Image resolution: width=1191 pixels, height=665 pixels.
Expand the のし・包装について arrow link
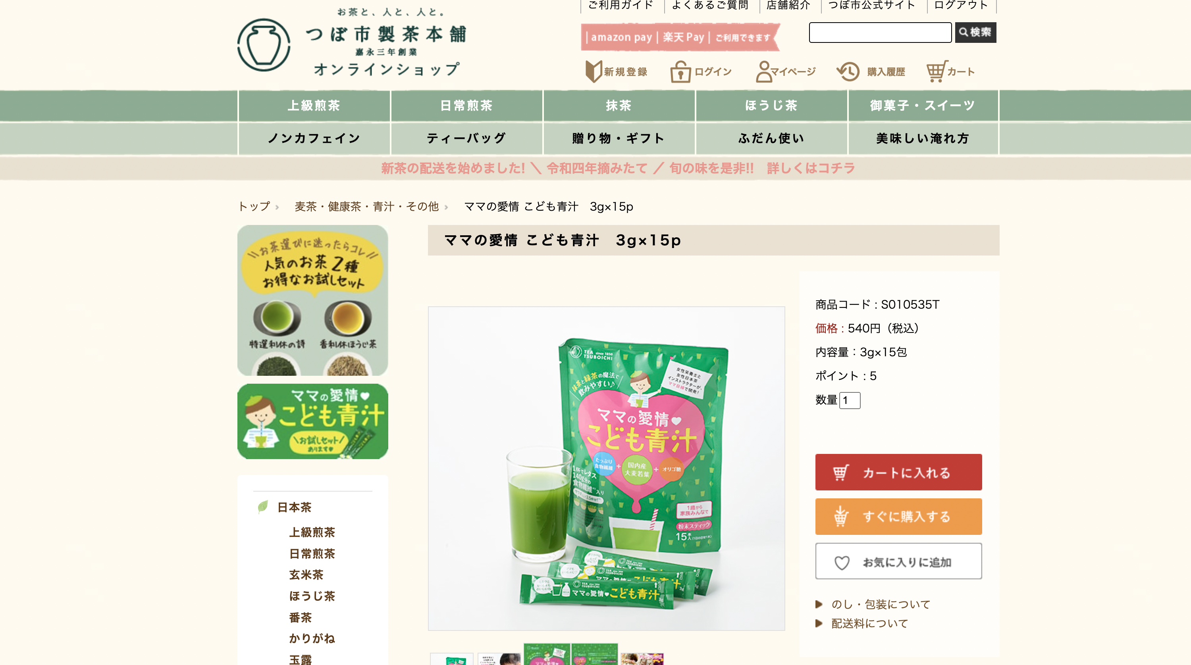tap(873, 604)
